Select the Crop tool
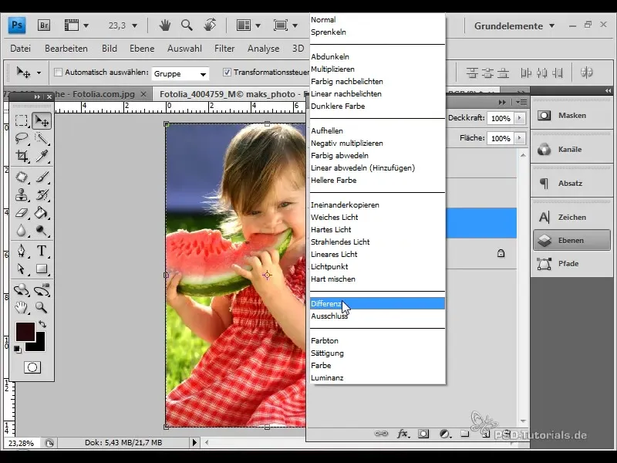 coord(22,157)
